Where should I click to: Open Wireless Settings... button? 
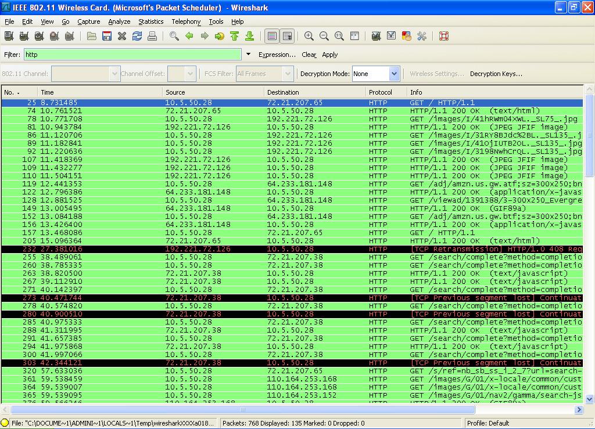click(x=437, y=74)
